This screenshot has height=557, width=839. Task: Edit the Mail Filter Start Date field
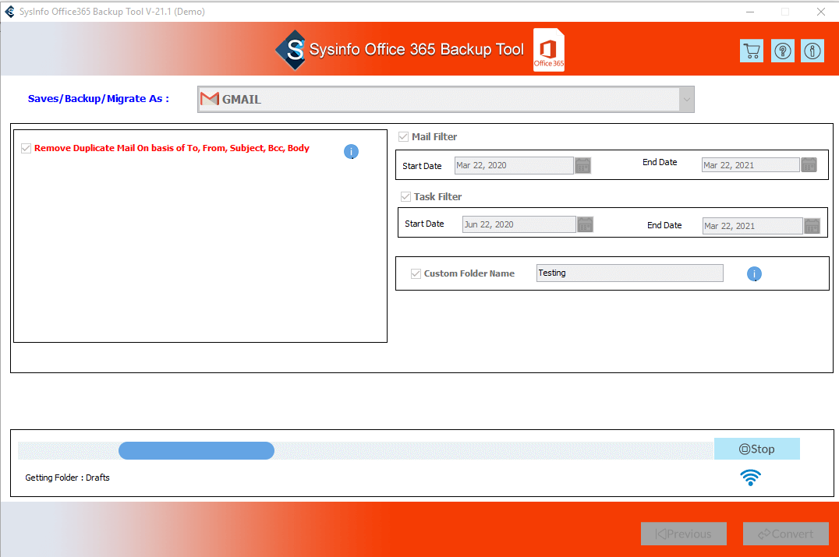514,165
